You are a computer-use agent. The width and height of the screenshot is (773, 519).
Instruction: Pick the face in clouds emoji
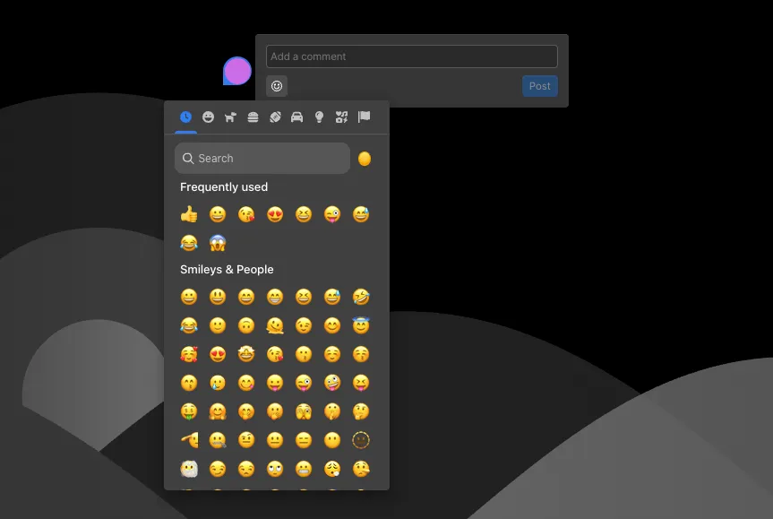[189, 468]
